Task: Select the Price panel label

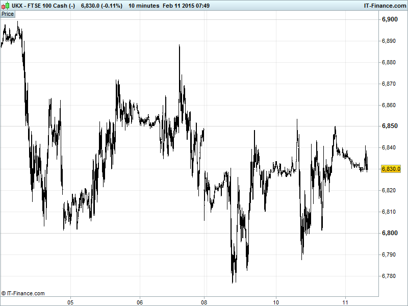Action: 8,14
